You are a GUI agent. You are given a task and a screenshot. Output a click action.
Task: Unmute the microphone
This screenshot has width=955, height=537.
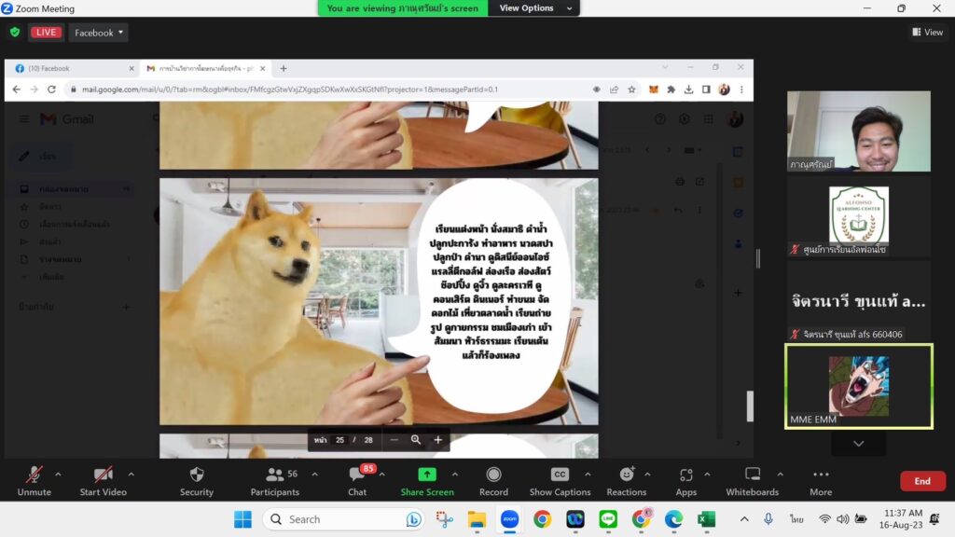(34, 475)
